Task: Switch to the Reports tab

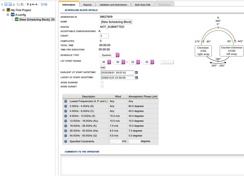Action: (x=87, y=5)
